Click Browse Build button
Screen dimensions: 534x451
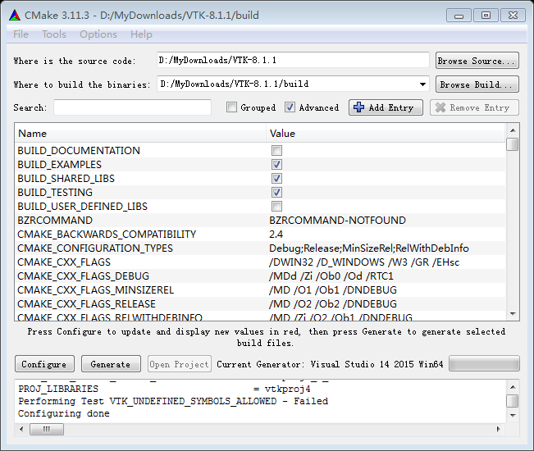[x=477, y=84]
